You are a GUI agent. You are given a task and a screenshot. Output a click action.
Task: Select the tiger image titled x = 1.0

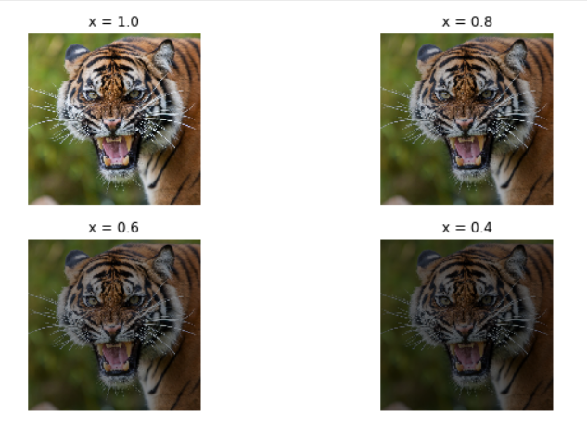coord(114,119)
